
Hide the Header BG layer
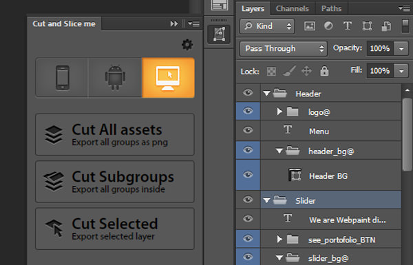(248, 175)
